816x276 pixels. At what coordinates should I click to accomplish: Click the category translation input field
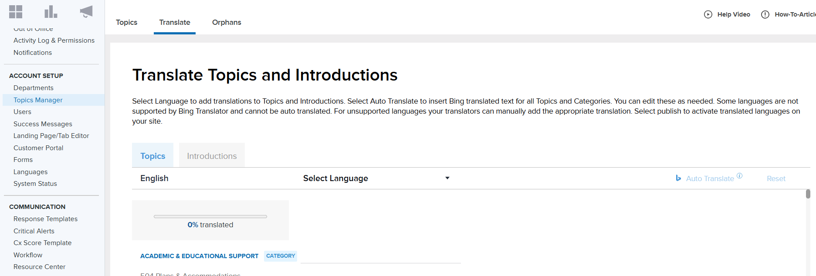[380, 257]
